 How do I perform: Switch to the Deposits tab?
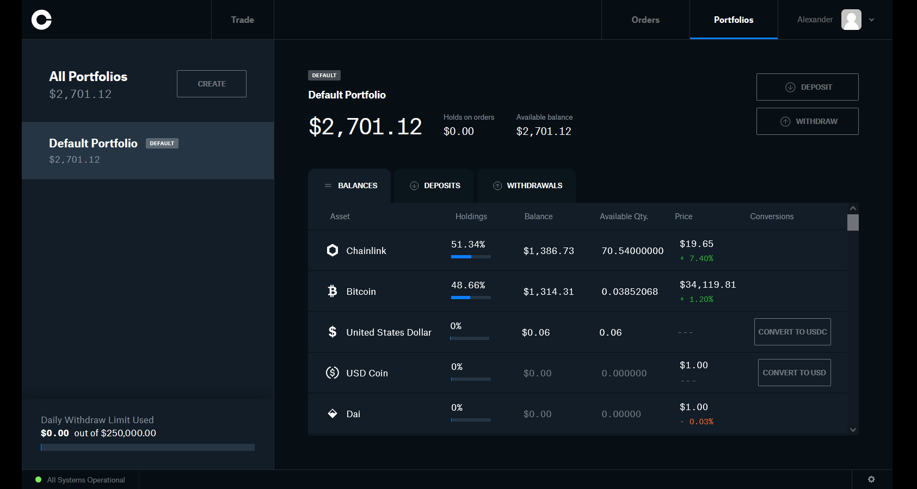click(434, 185)
